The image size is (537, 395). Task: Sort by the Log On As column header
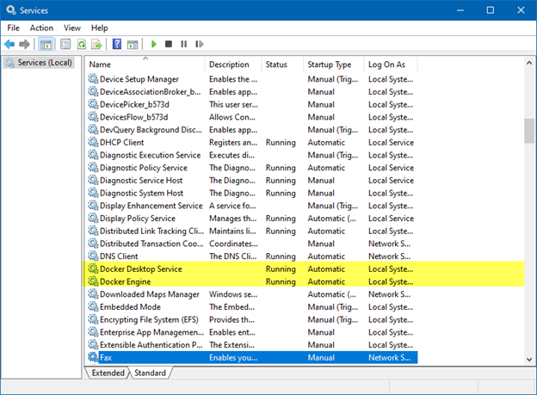[391, 65]
